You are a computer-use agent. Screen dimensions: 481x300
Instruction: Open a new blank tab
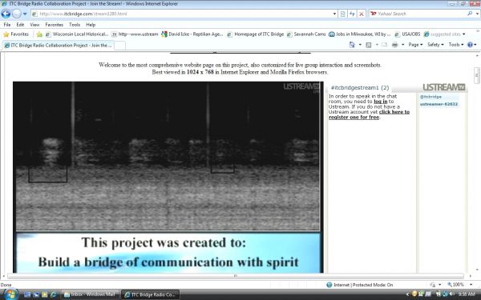[120, 46]
